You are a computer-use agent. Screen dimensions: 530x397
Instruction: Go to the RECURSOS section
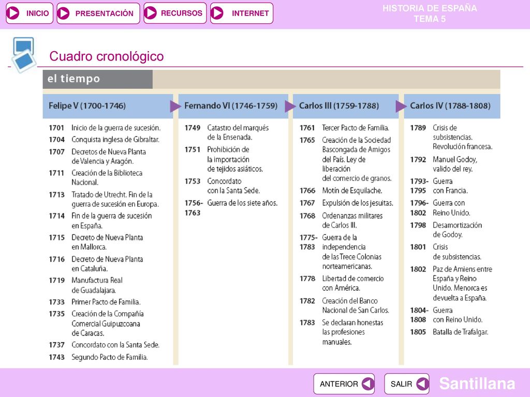tap(175, 13)
